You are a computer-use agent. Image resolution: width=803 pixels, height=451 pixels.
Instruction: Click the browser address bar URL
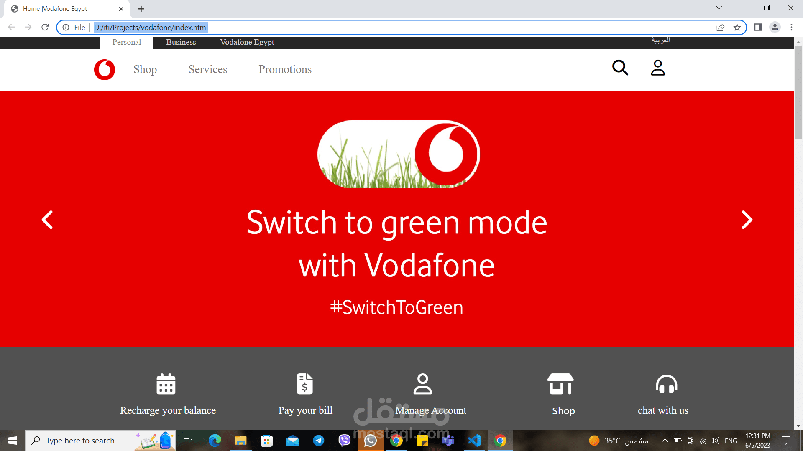[151, 28]
